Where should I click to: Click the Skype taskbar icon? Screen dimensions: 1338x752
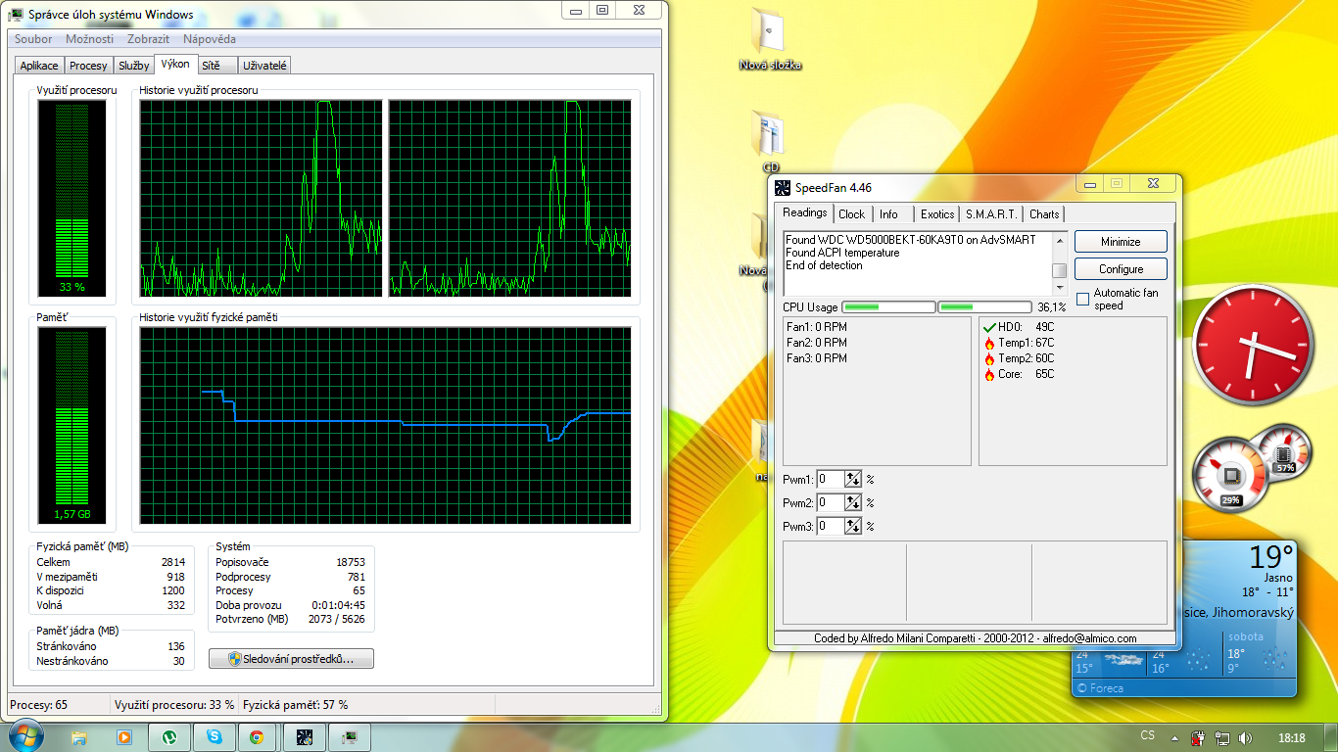click(x=213, y=737)
